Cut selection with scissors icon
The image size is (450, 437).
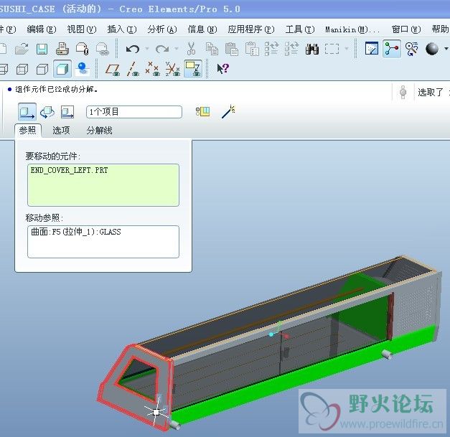click(x=191, y=49)
